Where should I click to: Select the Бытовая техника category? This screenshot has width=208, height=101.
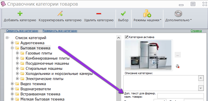[x=35, y=48]
